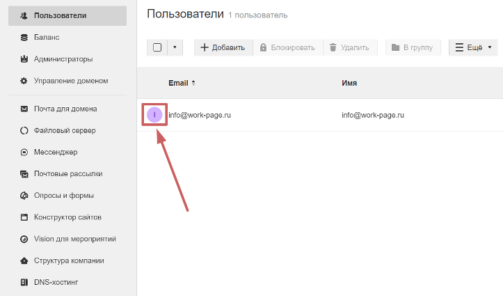Open the dropdown arrow beside select-all checkbox
The width and height of the screenshot is (503, 296).
pyautogui.click(x=175, y=47)
